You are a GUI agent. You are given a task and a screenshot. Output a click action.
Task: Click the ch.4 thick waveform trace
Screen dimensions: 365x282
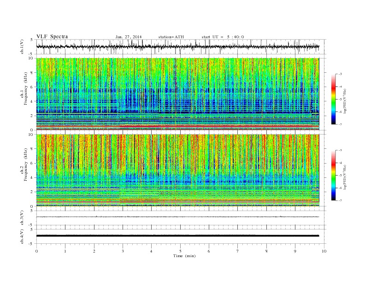(x=177, y=236)
